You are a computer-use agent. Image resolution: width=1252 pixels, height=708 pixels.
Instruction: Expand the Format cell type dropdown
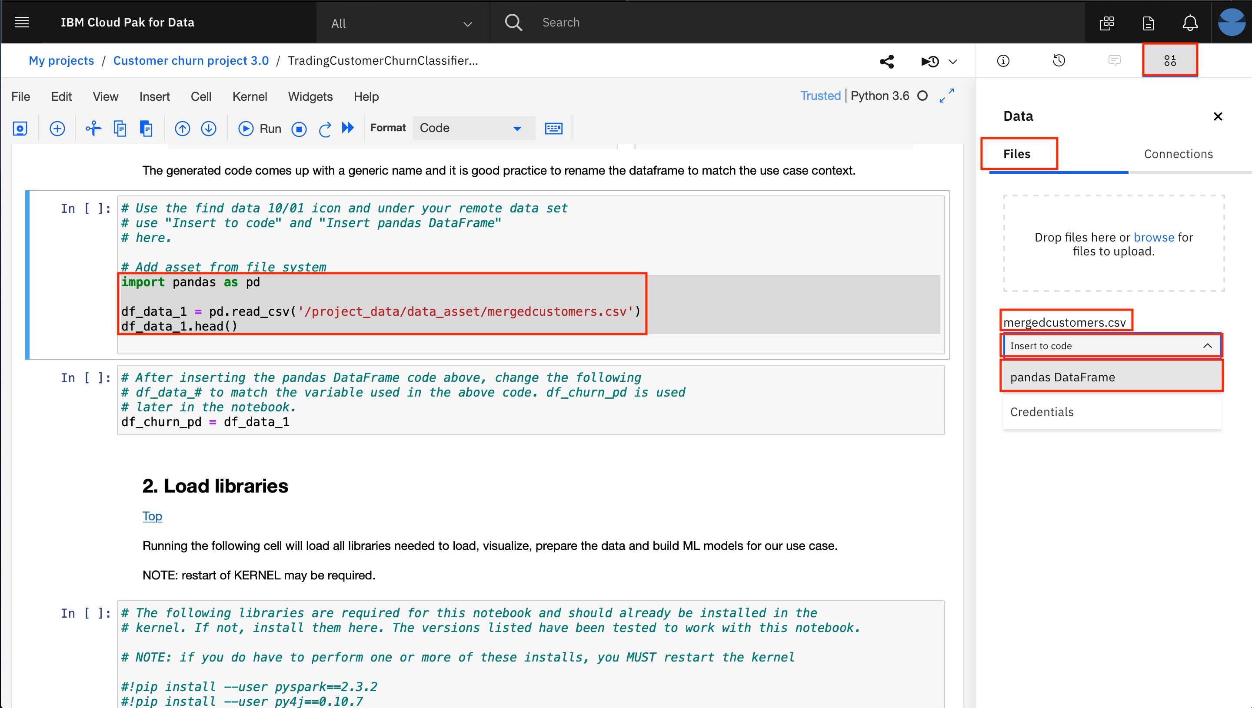[x=473, y=129]
